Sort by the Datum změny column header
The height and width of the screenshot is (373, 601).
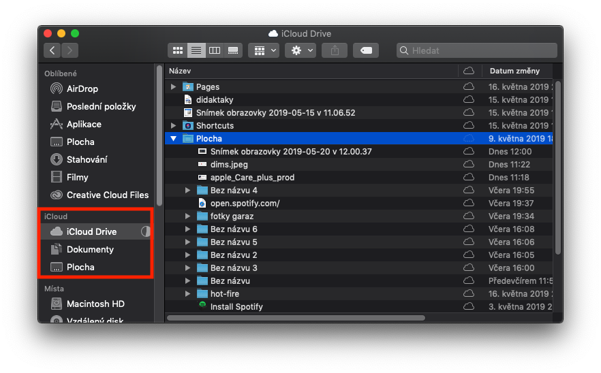(514, 71)
